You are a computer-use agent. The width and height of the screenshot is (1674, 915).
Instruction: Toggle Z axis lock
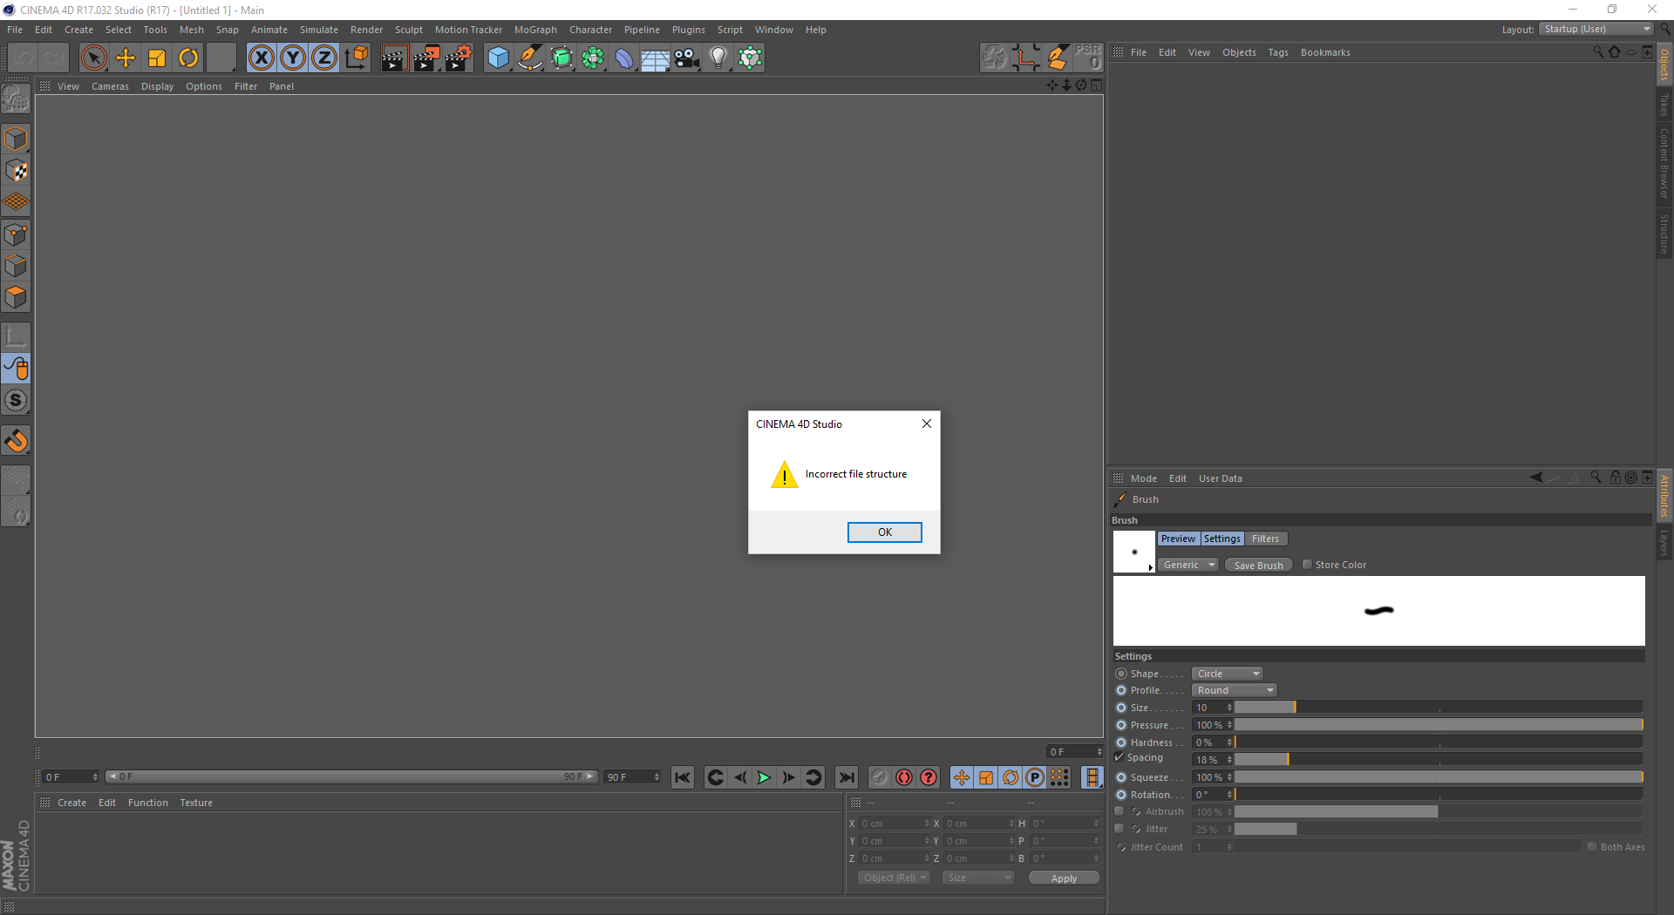pyautogui.click(x=324, y=58)
